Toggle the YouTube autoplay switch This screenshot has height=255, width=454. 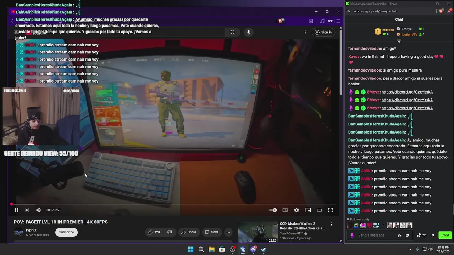click(x=273, y=210)
